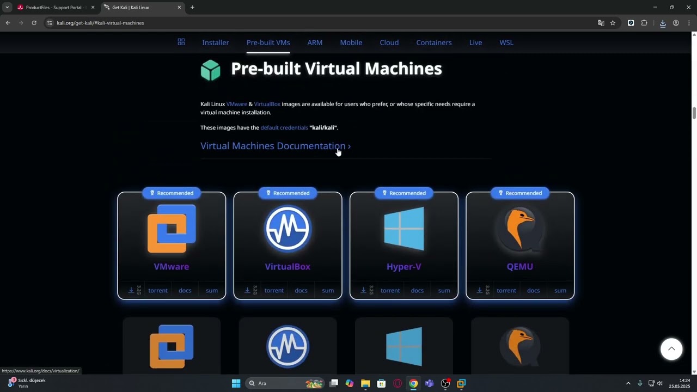Open the default credentials link

coord(284,127)
